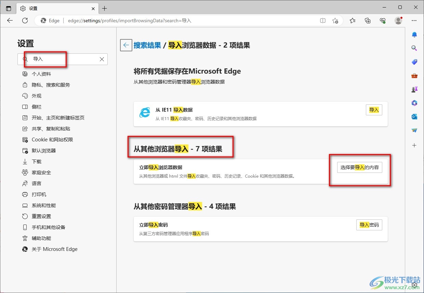Add a sidebar app with plus
The width and height of the screenshot is (424, 293).
tap(414, 145)
